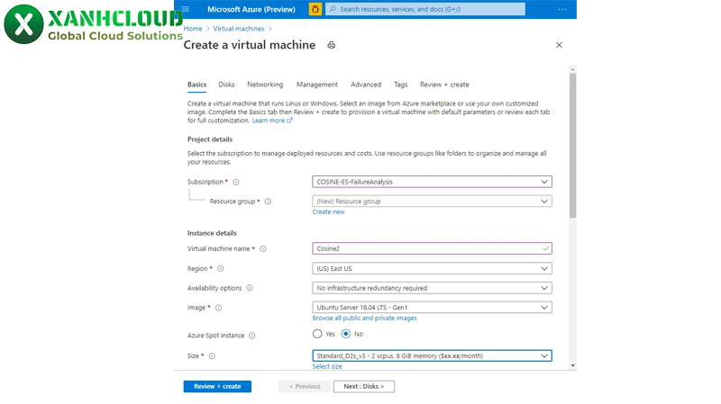Switch to the Basics tab
Screen dimensions: 721x404
[x=196, y=85]
